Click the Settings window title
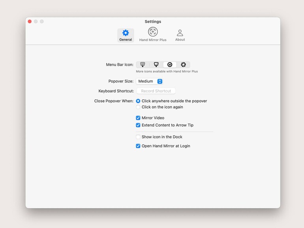304x228 pixels. (x=153, y=22)
